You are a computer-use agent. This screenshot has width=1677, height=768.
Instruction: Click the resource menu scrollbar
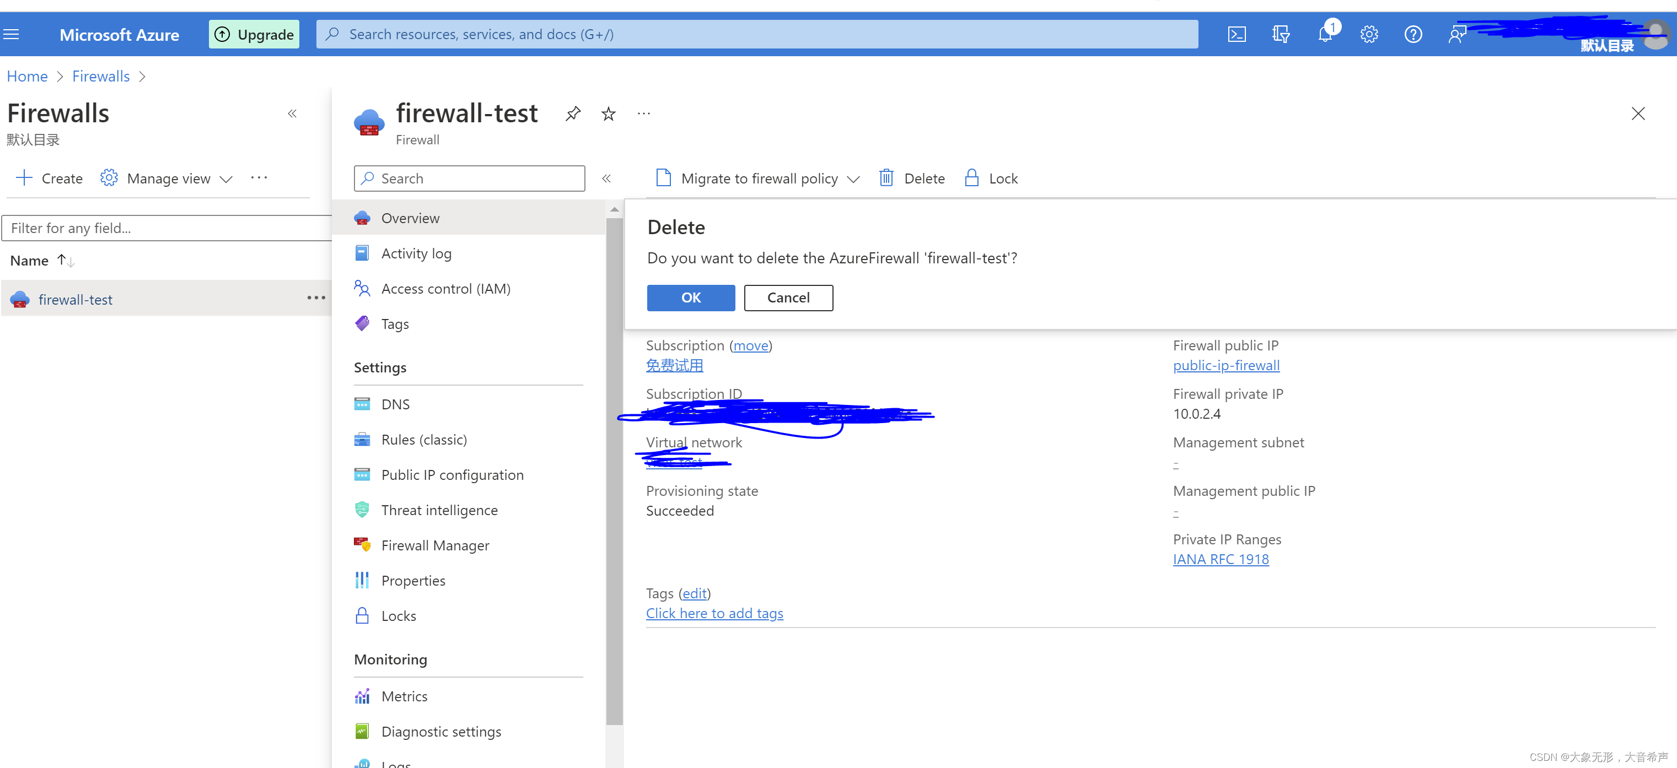click(614, 471)
